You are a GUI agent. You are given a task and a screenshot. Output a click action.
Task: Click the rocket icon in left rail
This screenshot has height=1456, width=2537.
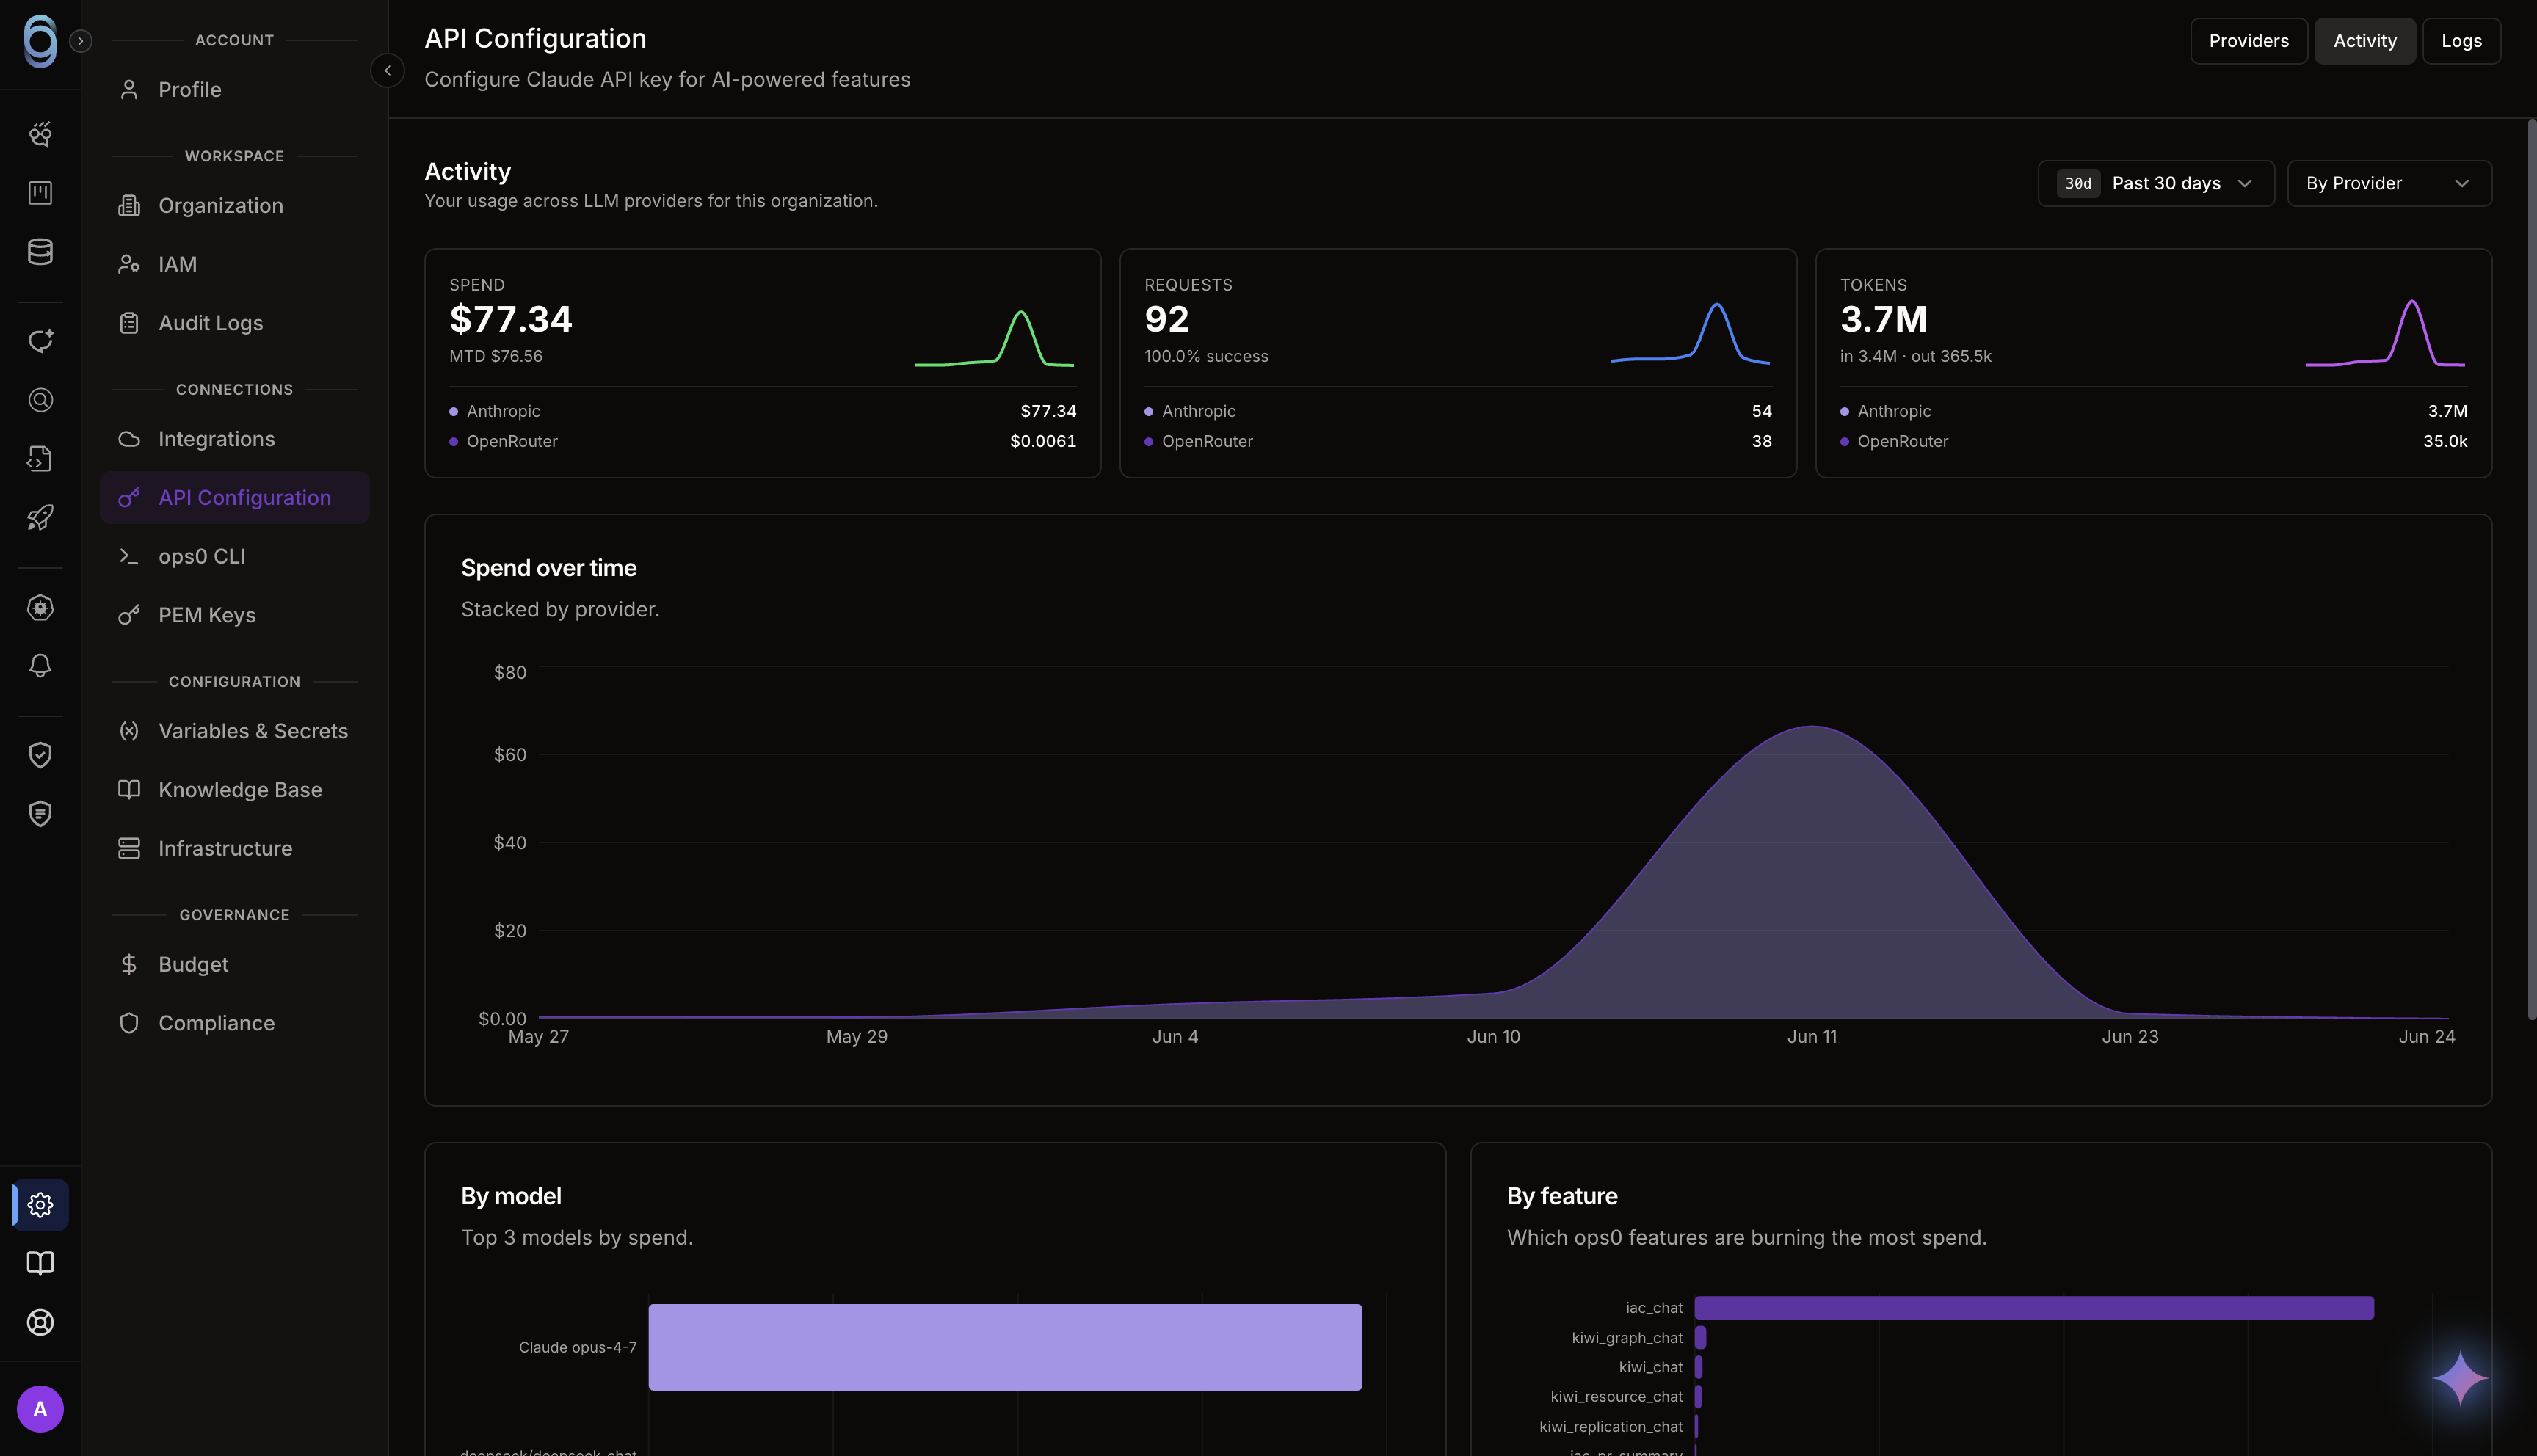(40, 517)
